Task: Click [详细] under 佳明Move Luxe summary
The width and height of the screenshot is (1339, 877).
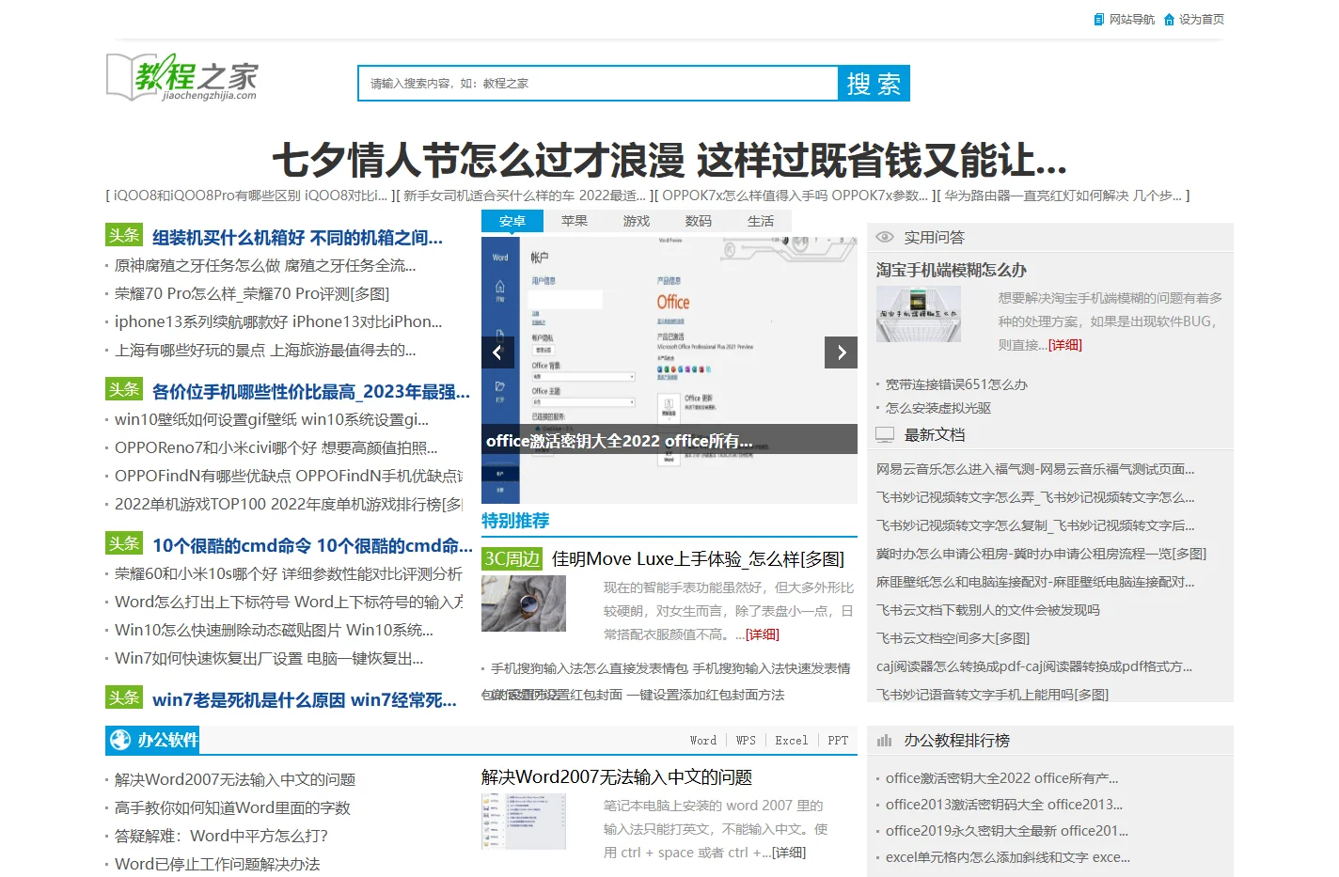Action: [763, 634]
